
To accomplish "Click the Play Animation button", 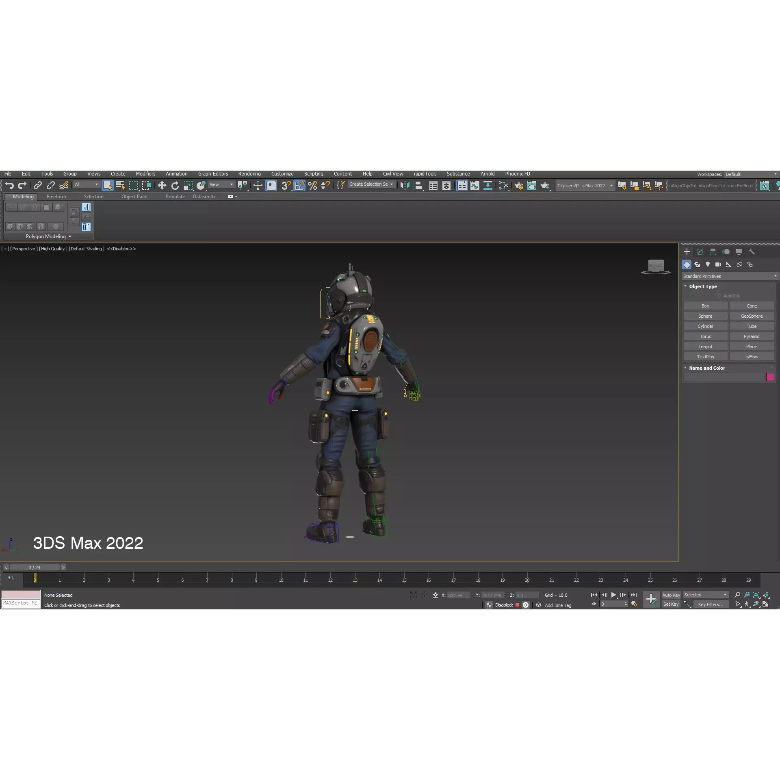I will pyautogui.click(x=614, y=595).
